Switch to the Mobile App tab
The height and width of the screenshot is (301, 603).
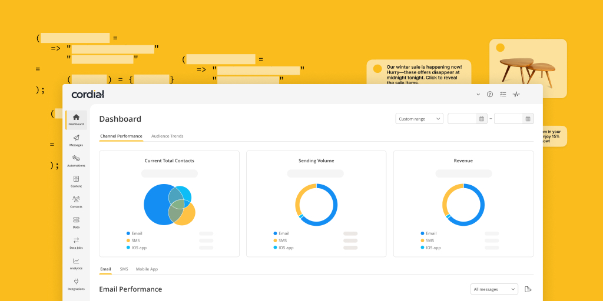pos(147,269)
